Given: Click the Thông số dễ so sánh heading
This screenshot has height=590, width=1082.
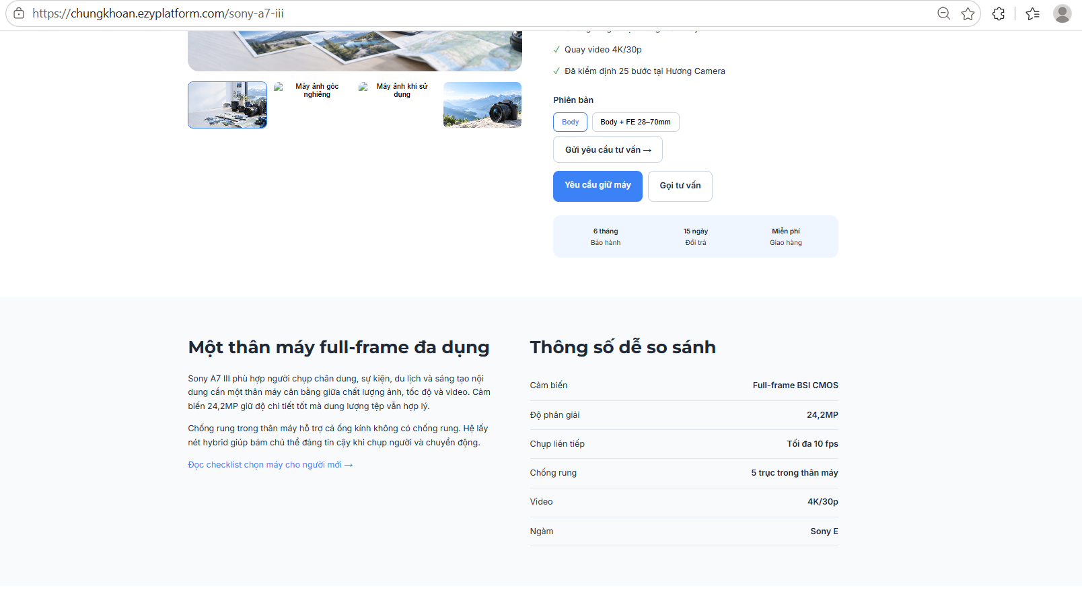Looking at the screenshot, I should click(x=622, y=347).
